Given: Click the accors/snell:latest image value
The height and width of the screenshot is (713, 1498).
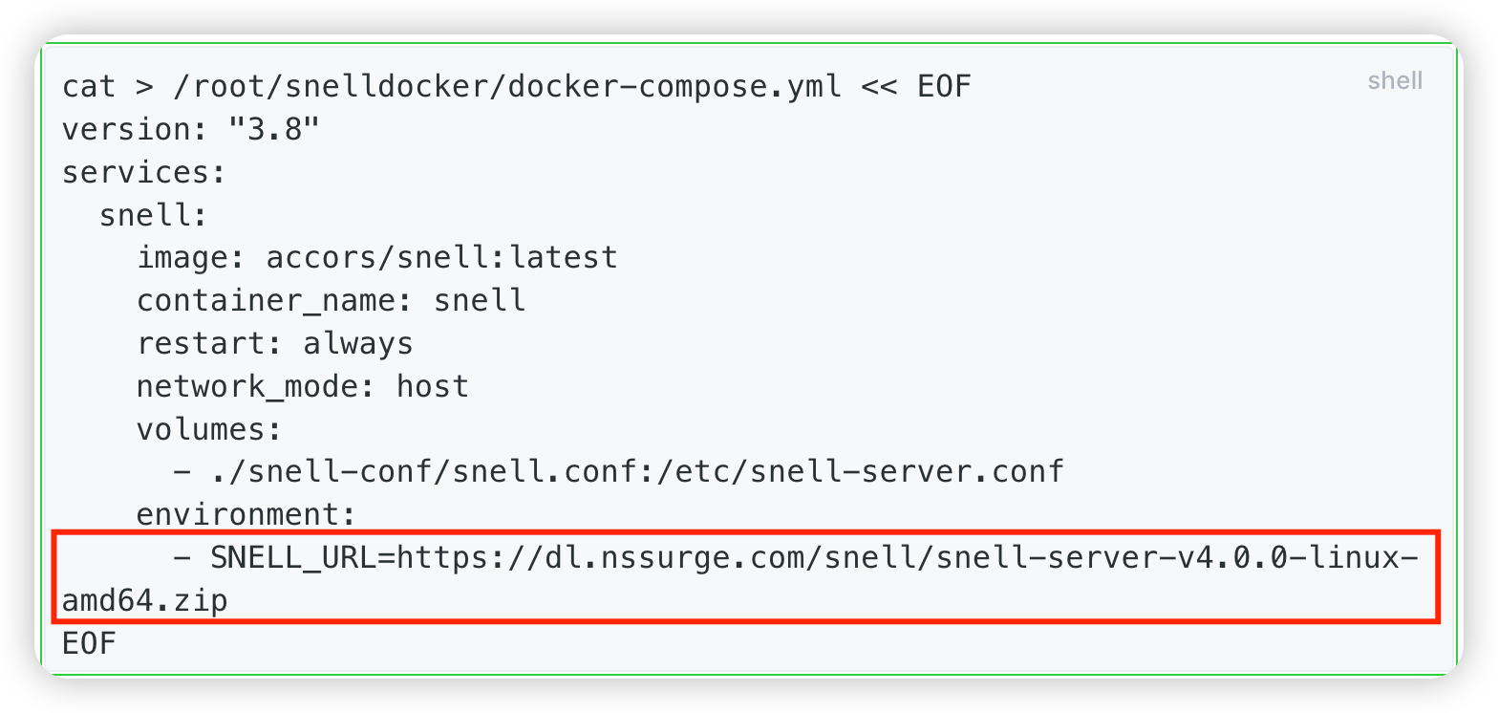Looking at the screenshot, I should pyautogui.click(x=441, y=258).
